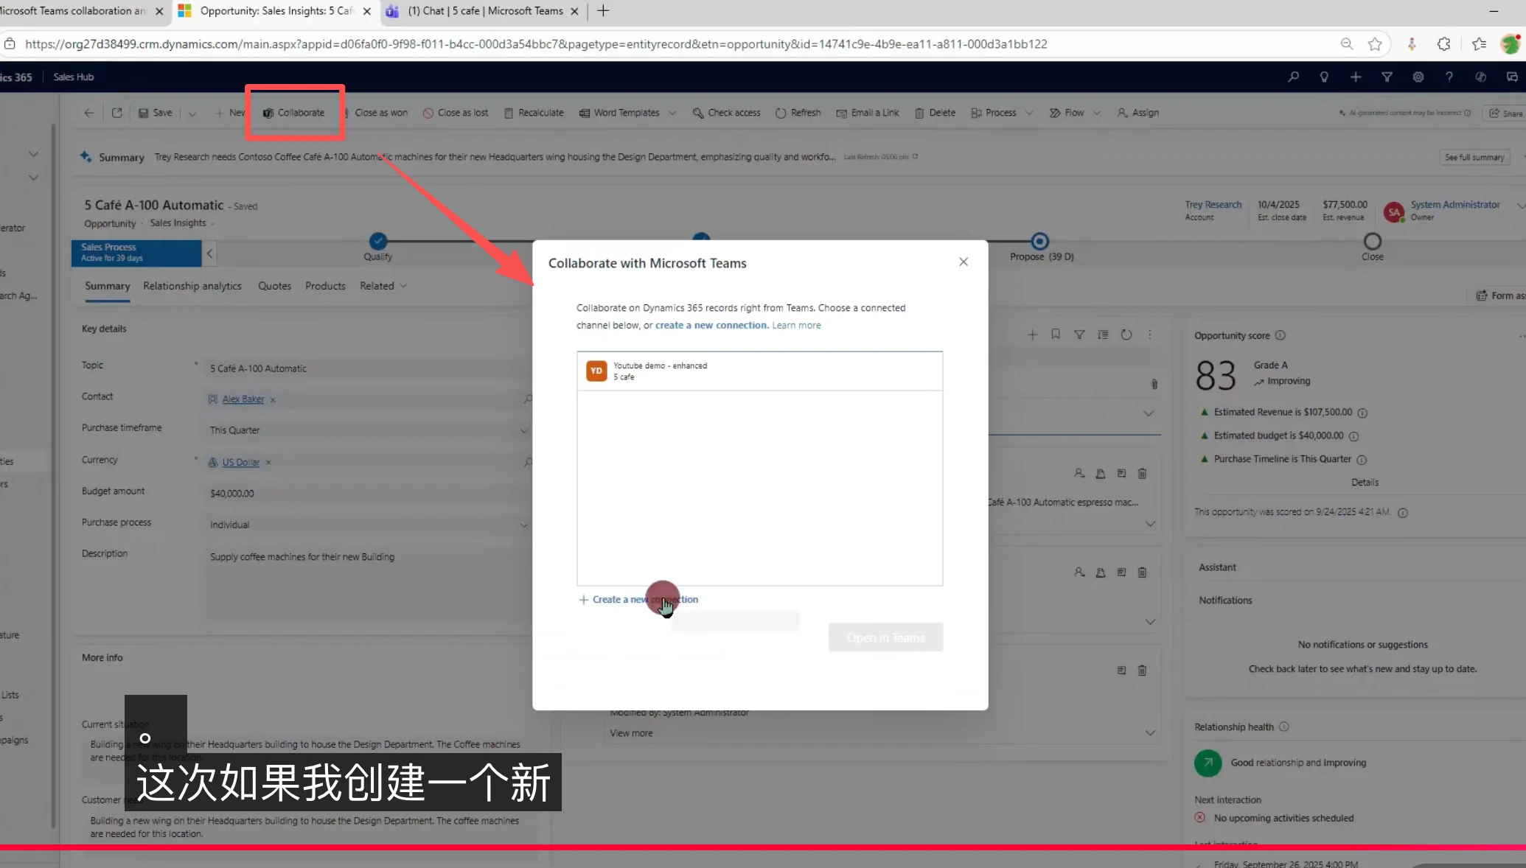Open the dropdown arrow next to Save
This screenshot has width=1526, height=868.
[x=192, y=113]
